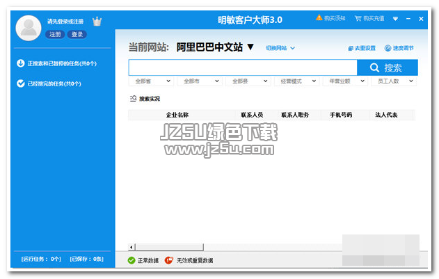Screen dimensions: 439x279
Task: Expand the chevron next to 切换网站
Action: (293, 48)
